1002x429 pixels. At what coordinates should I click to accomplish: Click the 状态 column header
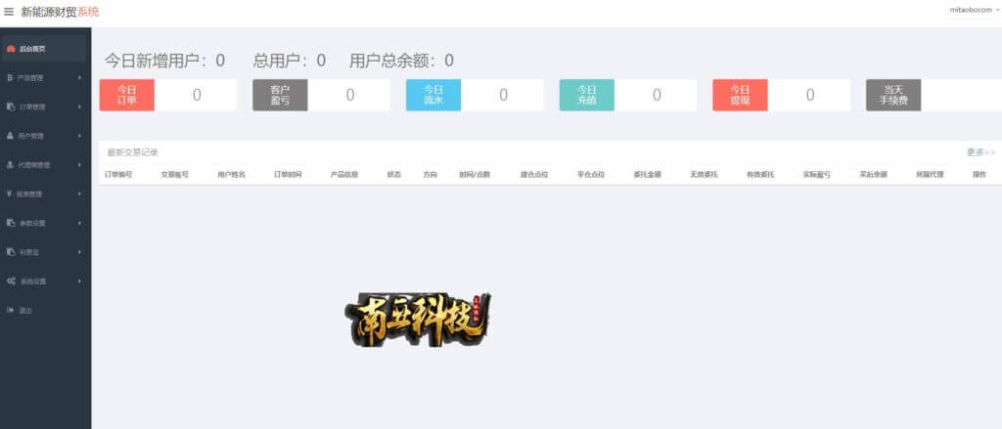point(394,174)
